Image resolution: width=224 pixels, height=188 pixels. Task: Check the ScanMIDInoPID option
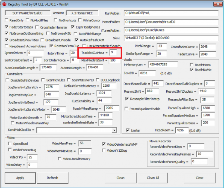69,80
